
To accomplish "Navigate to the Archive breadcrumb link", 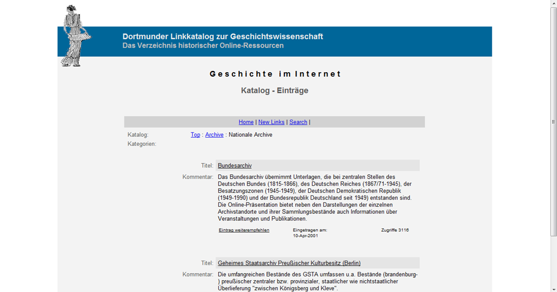I will (214, 135).
